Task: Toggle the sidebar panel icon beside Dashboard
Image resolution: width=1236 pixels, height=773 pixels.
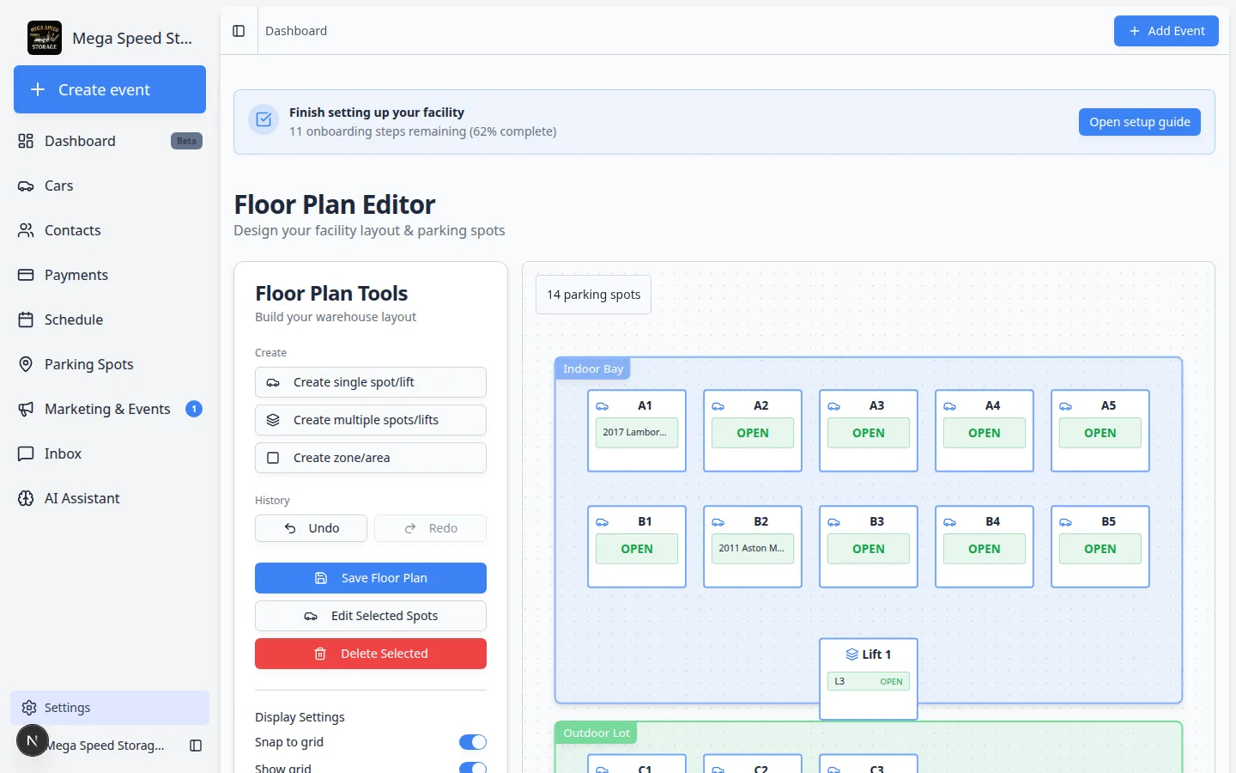Action: coord(239,31)
